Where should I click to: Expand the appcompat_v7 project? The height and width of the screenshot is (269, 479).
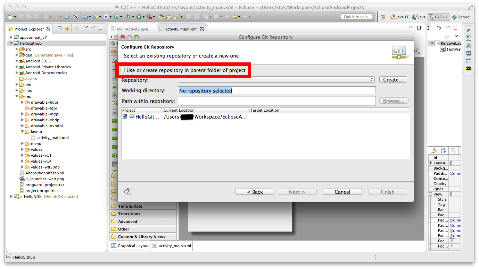11,37
